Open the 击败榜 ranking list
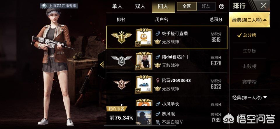Image resolution: width=280 pixels, height=129 pixels. coord(249,66)
